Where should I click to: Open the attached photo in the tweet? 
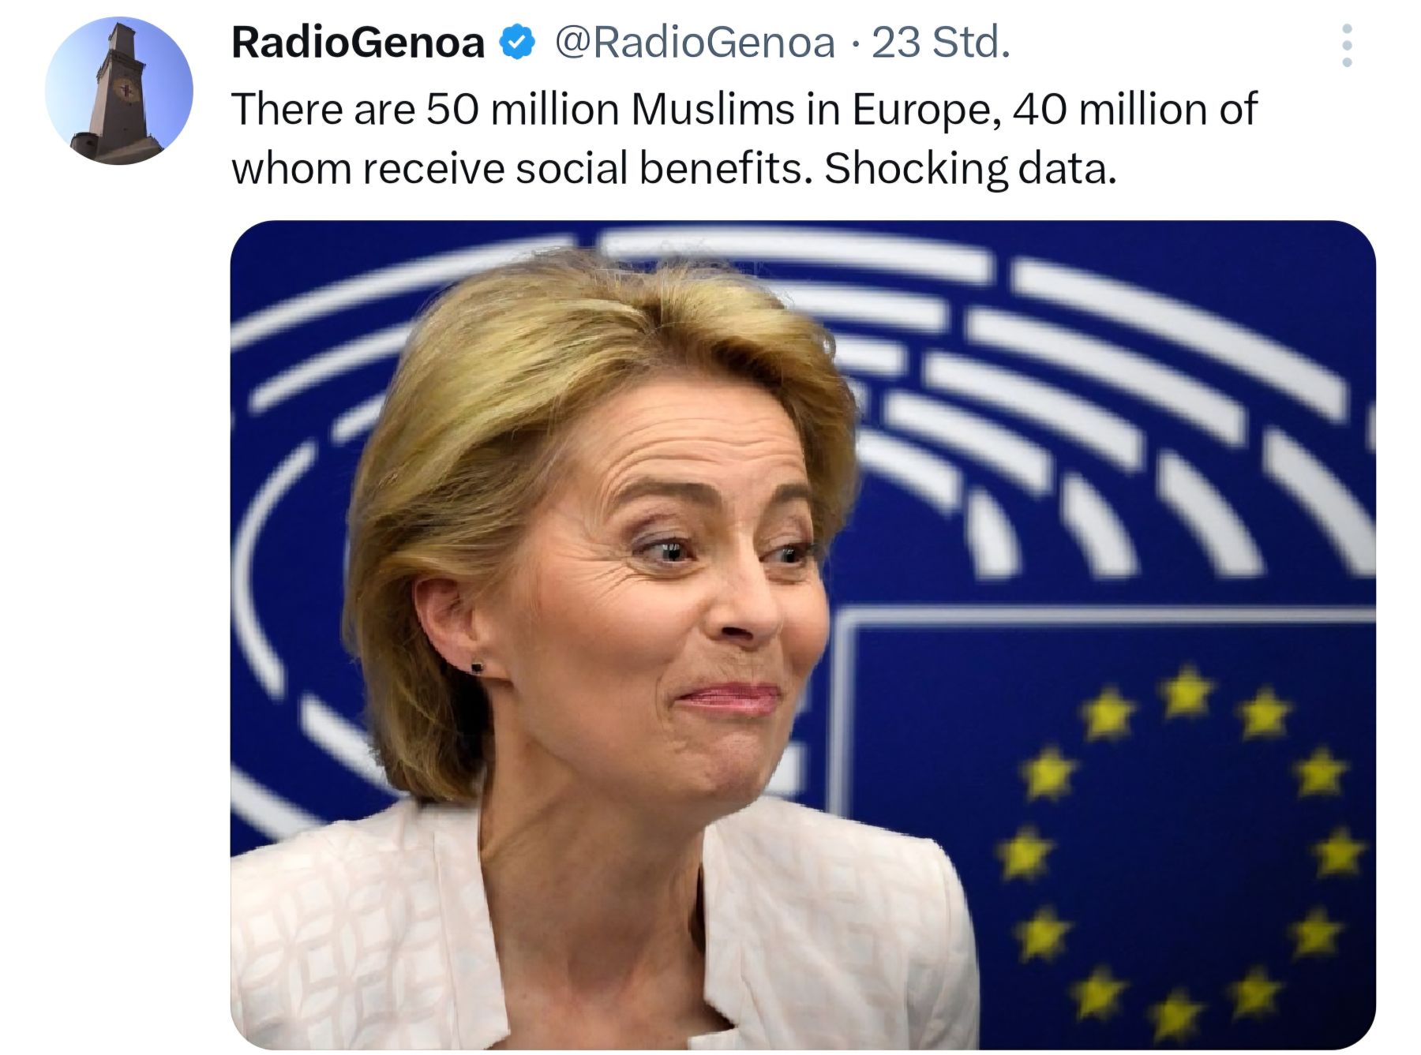pyautogui.click(x=801, y=634)
